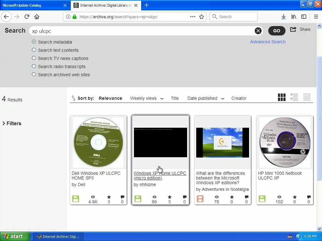Switch to detailed list view
Screen dimensions: 322x241
(294, 97)
